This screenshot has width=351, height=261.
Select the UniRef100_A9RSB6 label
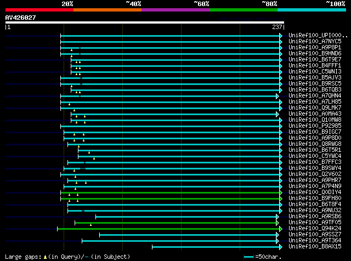click(315, 217)
